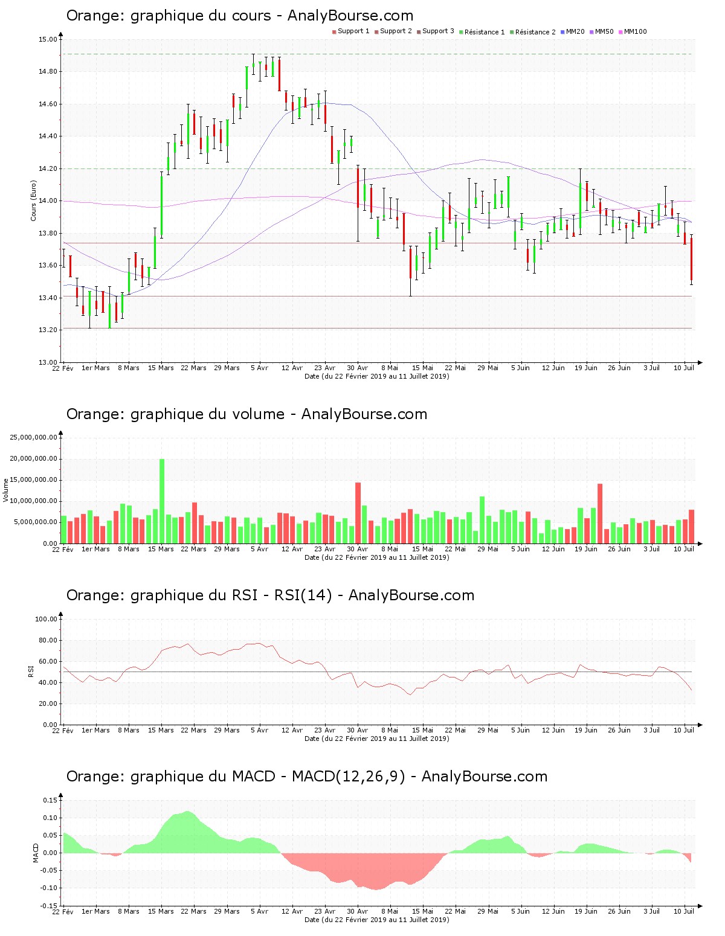The image size is (725, 936).
Task: Click '10 Juil' date label under RSI chart
Action: pos(684,730)
